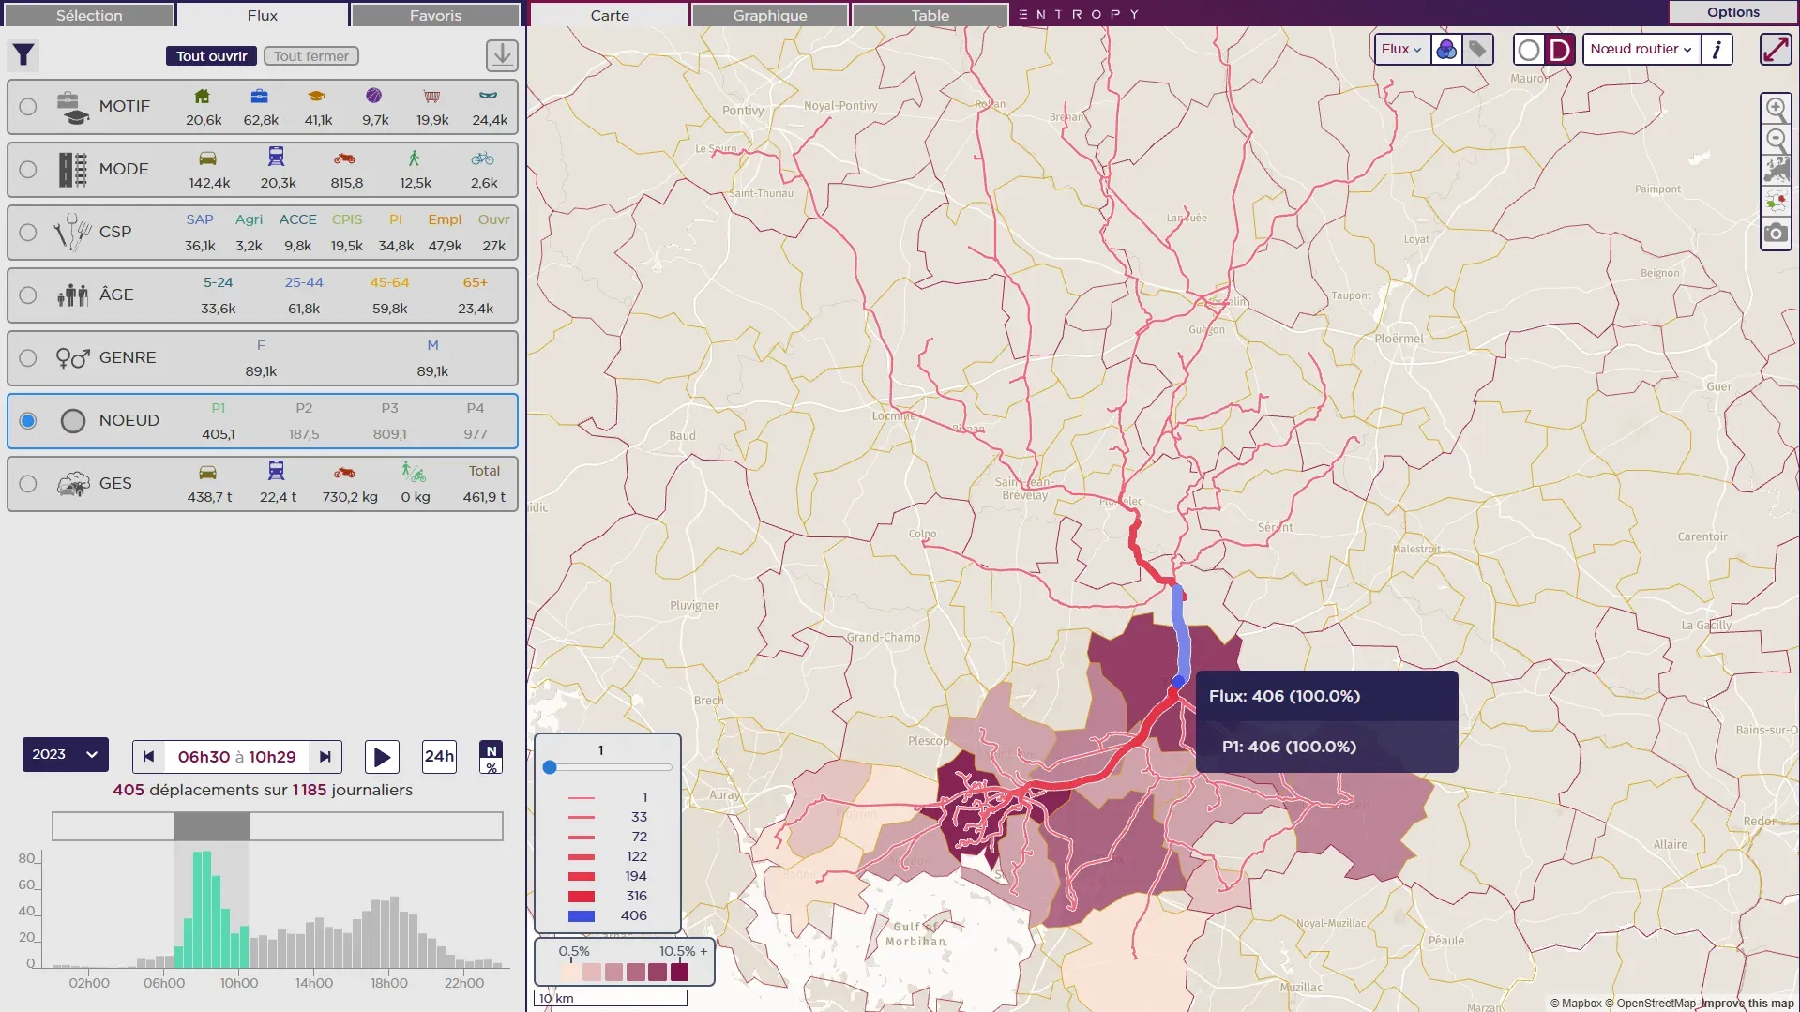Image resolution: width=1800 pixels, height=1012 pixels.
Task: Click the flow threshold slider handle
Action: [550, 767]
